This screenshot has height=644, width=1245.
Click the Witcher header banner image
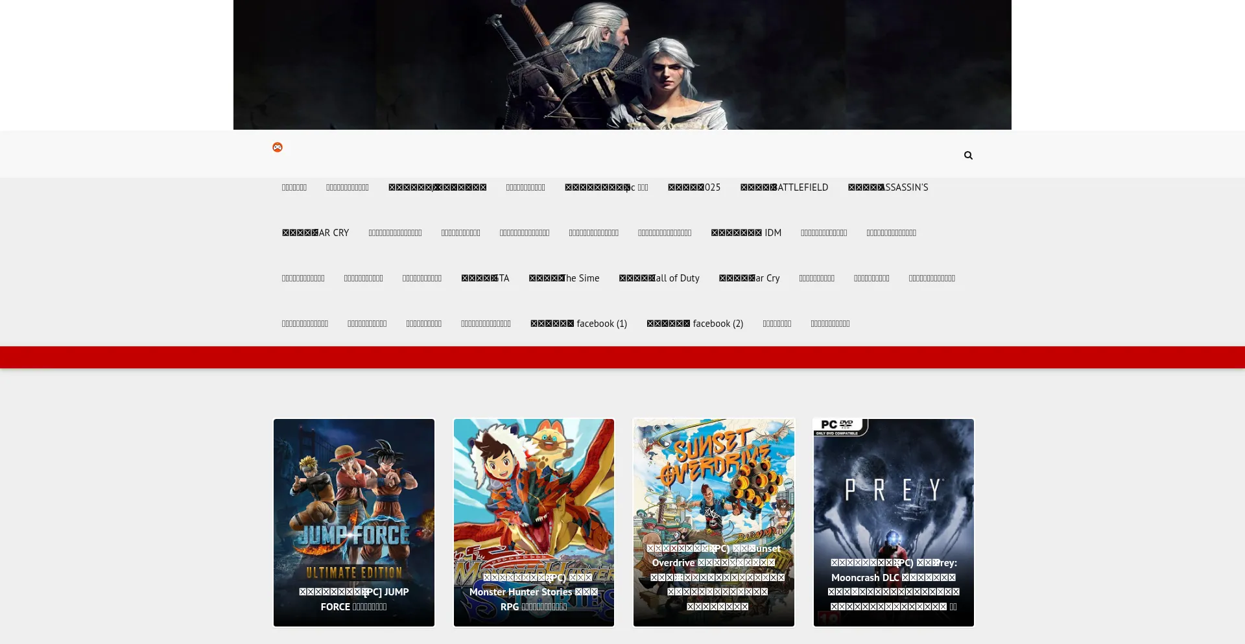coord(622,65)
